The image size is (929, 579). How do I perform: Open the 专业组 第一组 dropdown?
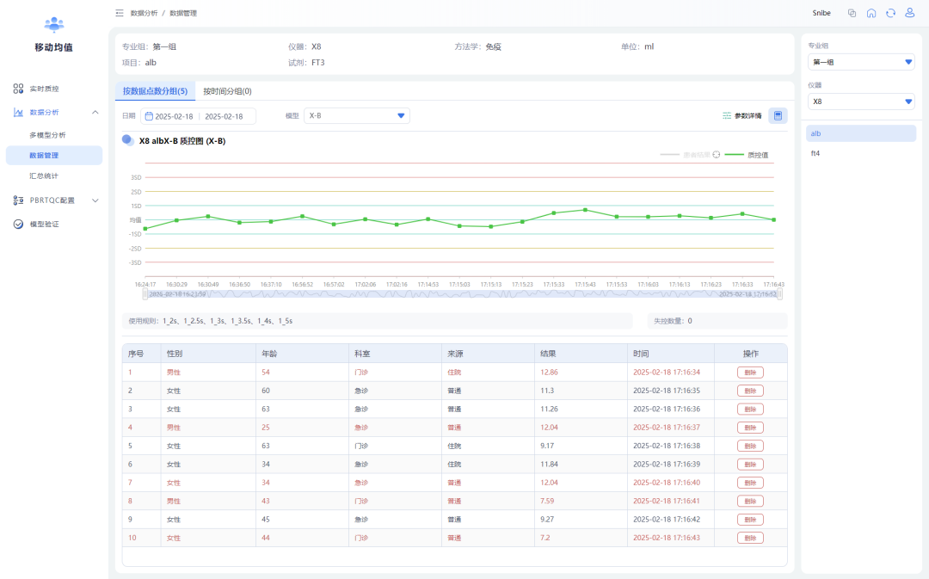(861, 62)
